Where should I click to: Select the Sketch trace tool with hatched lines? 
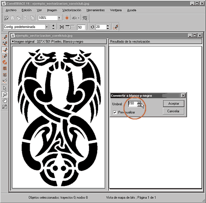click(x=5, y=56)
